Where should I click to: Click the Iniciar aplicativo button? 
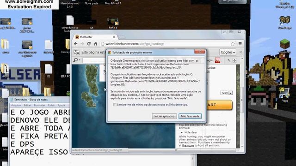pos(164,116)
